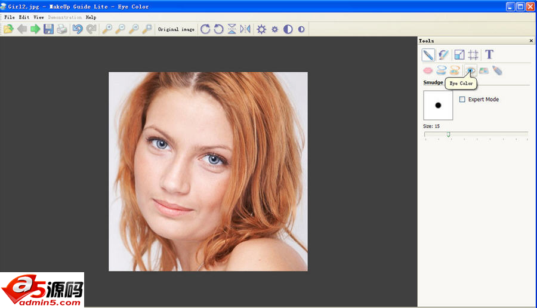The height and width of the screenshot is (308, 537).
Task: Open the File menu
Action: [10, 17]
